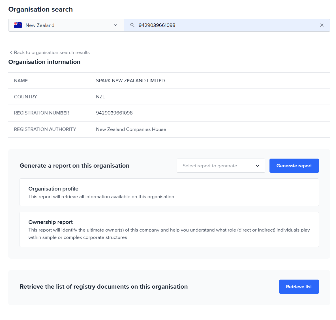The height and width of the screenshot is (320, 336).
Task: Clear the search field with X icon
Action: 322,25
